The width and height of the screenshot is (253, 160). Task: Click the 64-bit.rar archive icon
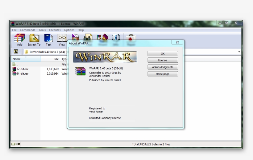(x=14, y=74)
